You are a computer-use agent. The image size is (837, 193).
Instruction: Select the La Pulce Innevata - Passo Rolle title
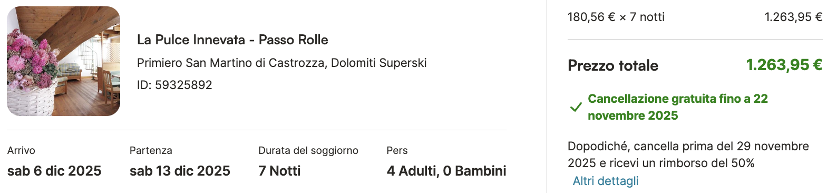(x=232, y=40)
